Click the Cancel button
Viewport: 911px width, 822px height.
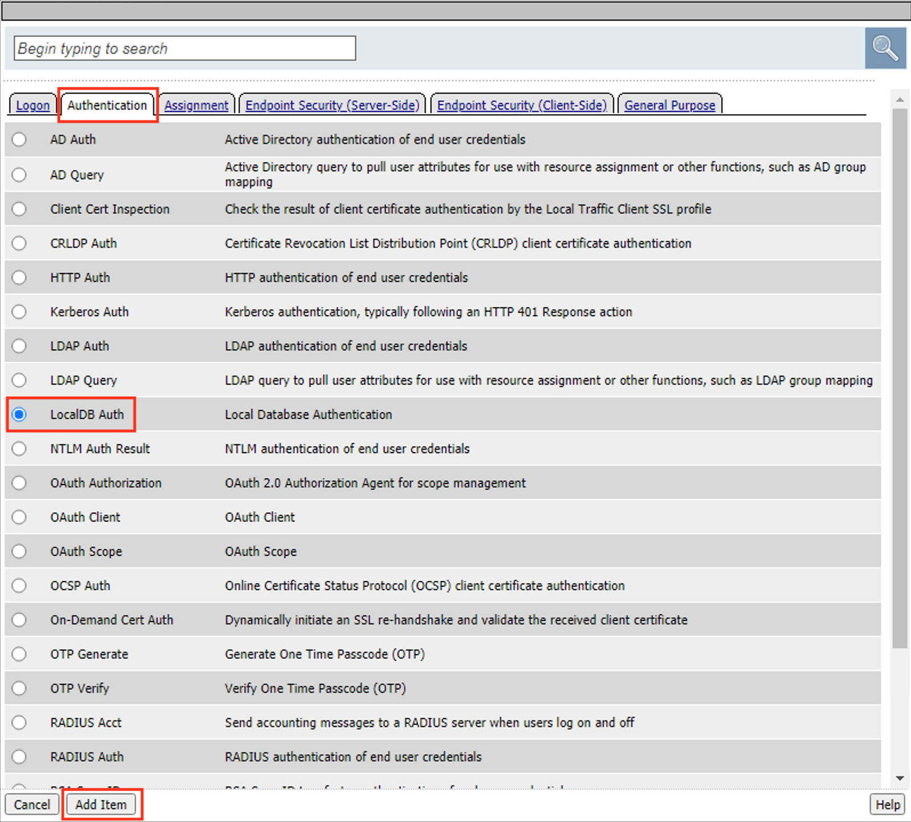[x=32, y=804]
